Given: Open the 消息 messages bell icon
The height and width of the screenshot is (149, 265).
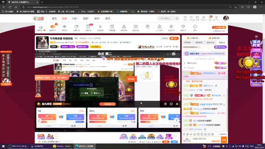Looking at the screenshot, I should (210, 18).
